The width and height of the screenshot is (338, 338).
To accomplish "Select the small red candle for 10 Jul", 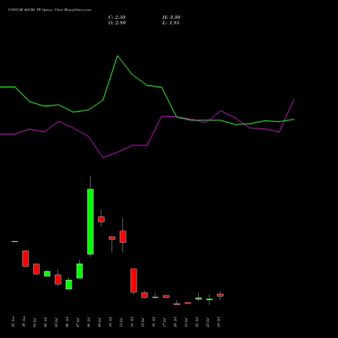I will pos(112,238).
